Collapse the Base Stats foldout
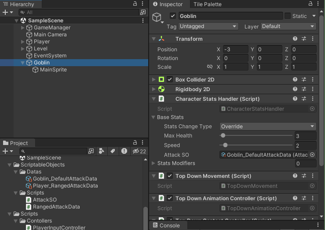Viewport: 325px width, 230px height. (x=153, y=117)
